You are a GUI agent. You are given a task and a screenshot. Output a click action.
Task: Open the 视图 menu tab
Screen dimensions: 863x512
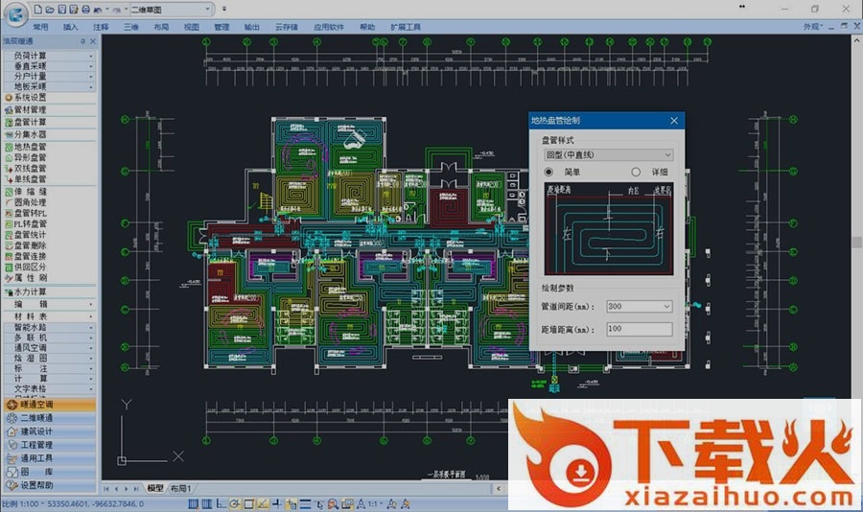tap(192, 28)
